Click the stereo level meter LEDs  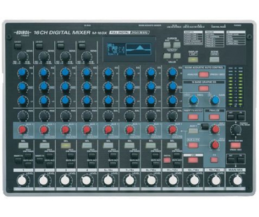(236, 87)
